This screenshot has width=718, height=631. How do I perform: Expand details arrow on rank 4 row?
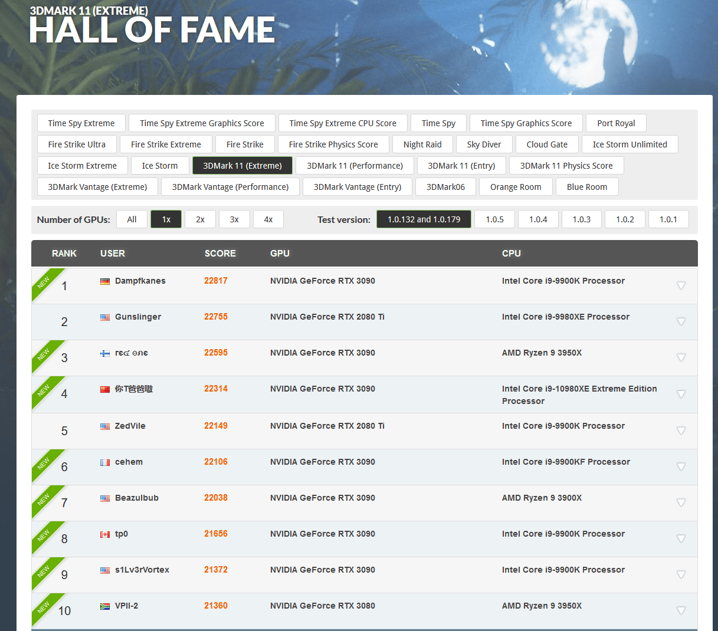click(x=681, y=394)
